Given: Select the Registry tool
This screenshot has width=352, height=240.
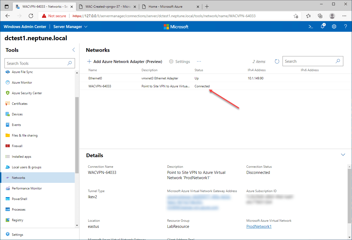Looking at the screenshot, I should tap(17, 220).
